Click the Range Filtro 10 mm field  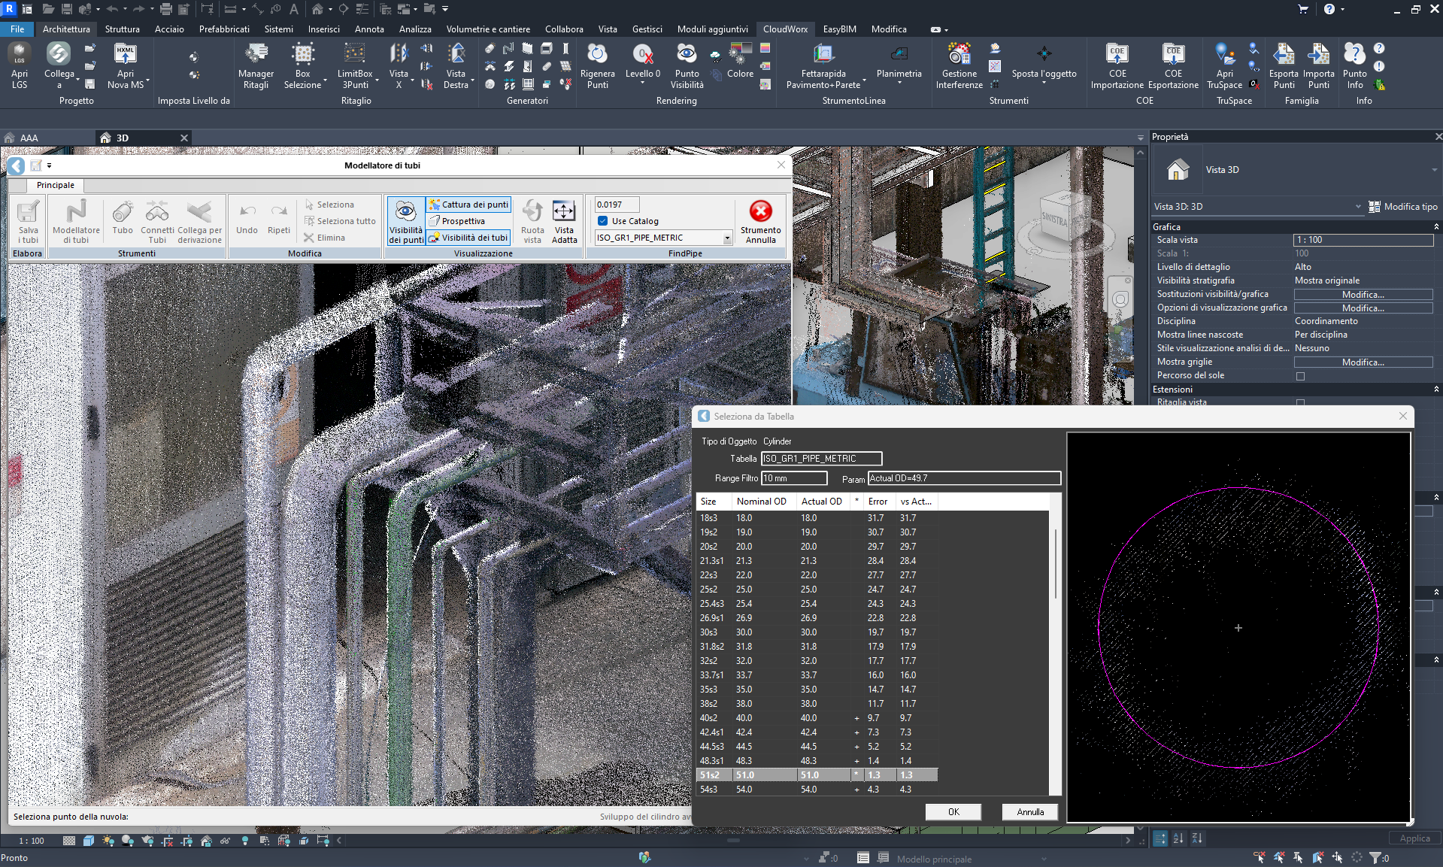[x=794, y=478]
